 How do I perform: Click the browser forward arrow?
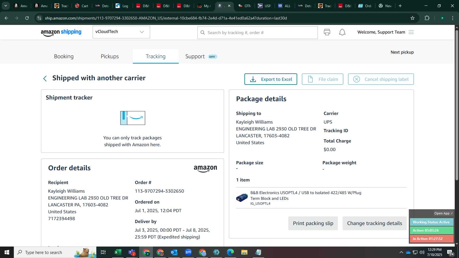coord(17,18)
